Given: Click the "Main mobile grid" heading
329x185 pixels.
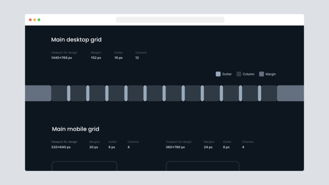Looking at the screenshot, I should 76,129.
